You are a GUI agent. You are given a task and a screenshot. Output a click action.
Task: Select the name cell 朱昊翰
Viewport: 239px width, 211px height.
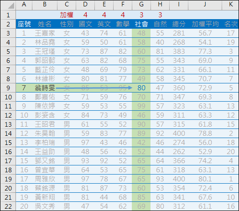tap(45, 134)
